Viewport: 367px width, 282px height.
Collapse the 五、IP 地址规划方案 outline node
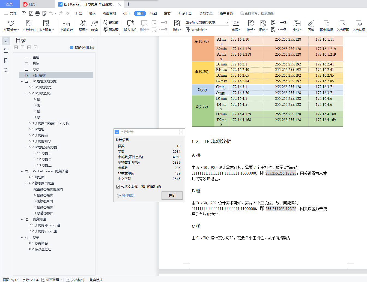[22, 81]
